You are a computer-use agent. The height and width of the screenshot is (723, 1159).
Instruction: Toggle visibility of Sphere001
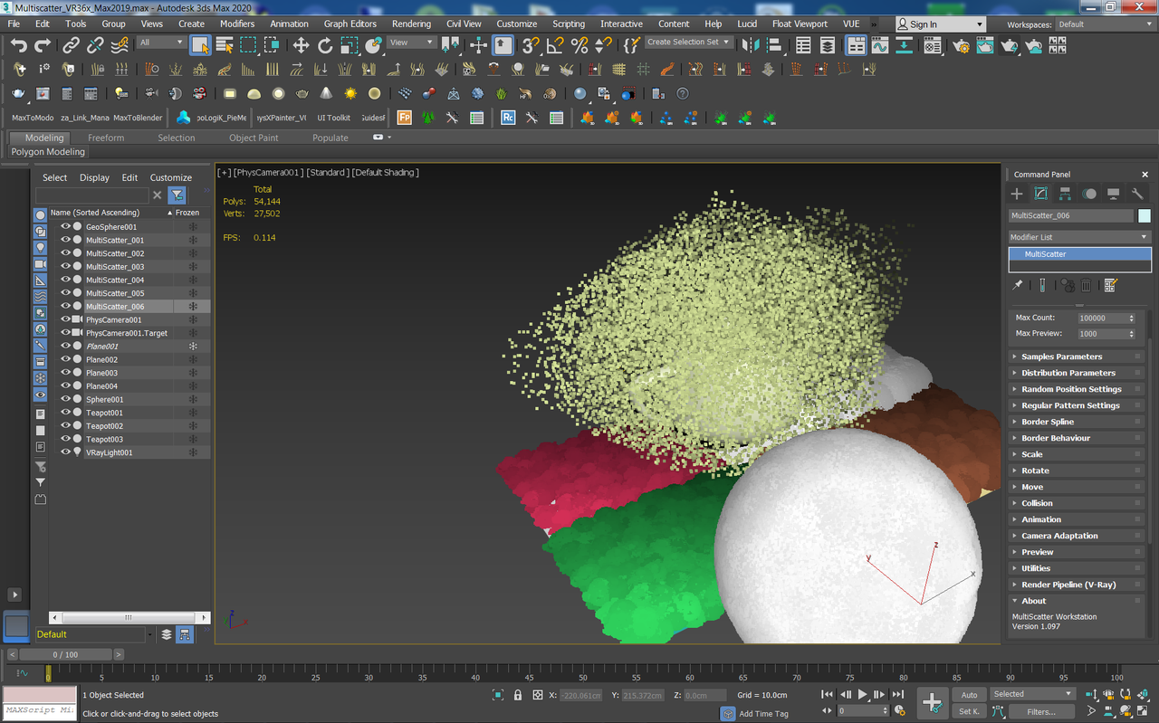pyautogui.click(x=65, y=399)
